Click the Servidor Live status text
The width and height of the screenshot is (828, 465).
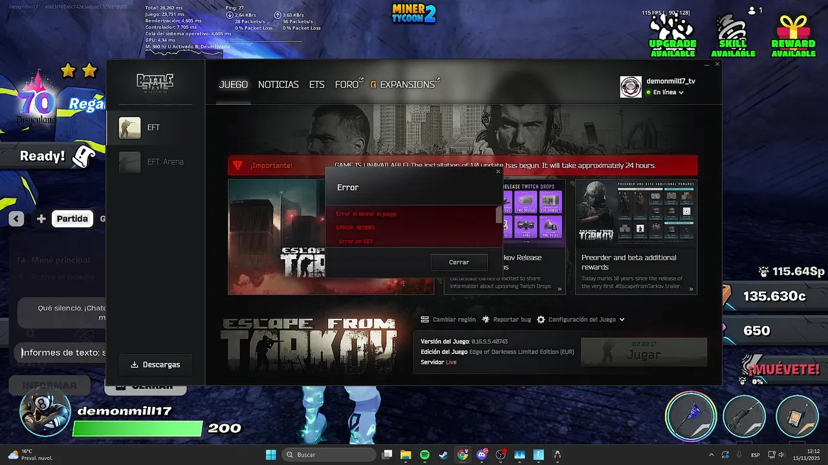point(439,362)
